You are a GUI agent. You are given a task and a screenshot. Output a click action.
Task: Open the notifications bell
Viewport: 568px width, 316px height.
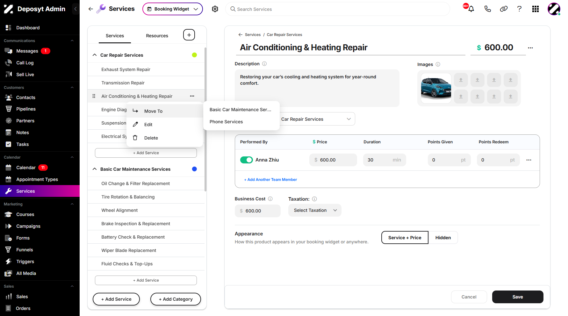[471, 9]
